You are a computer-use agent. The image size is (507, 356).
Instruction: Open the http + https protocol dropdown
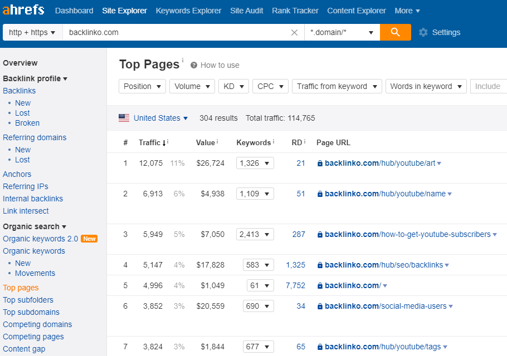click(32, 32)
